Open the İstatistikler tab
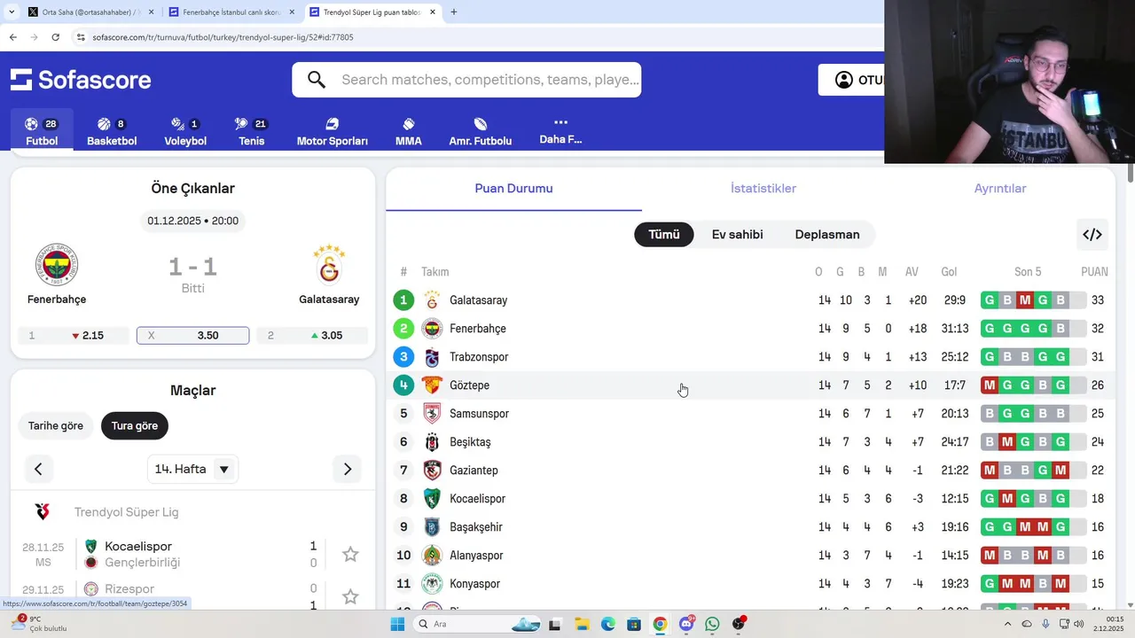This screenshot has width=1135, height=638. [x=763, y=189]
